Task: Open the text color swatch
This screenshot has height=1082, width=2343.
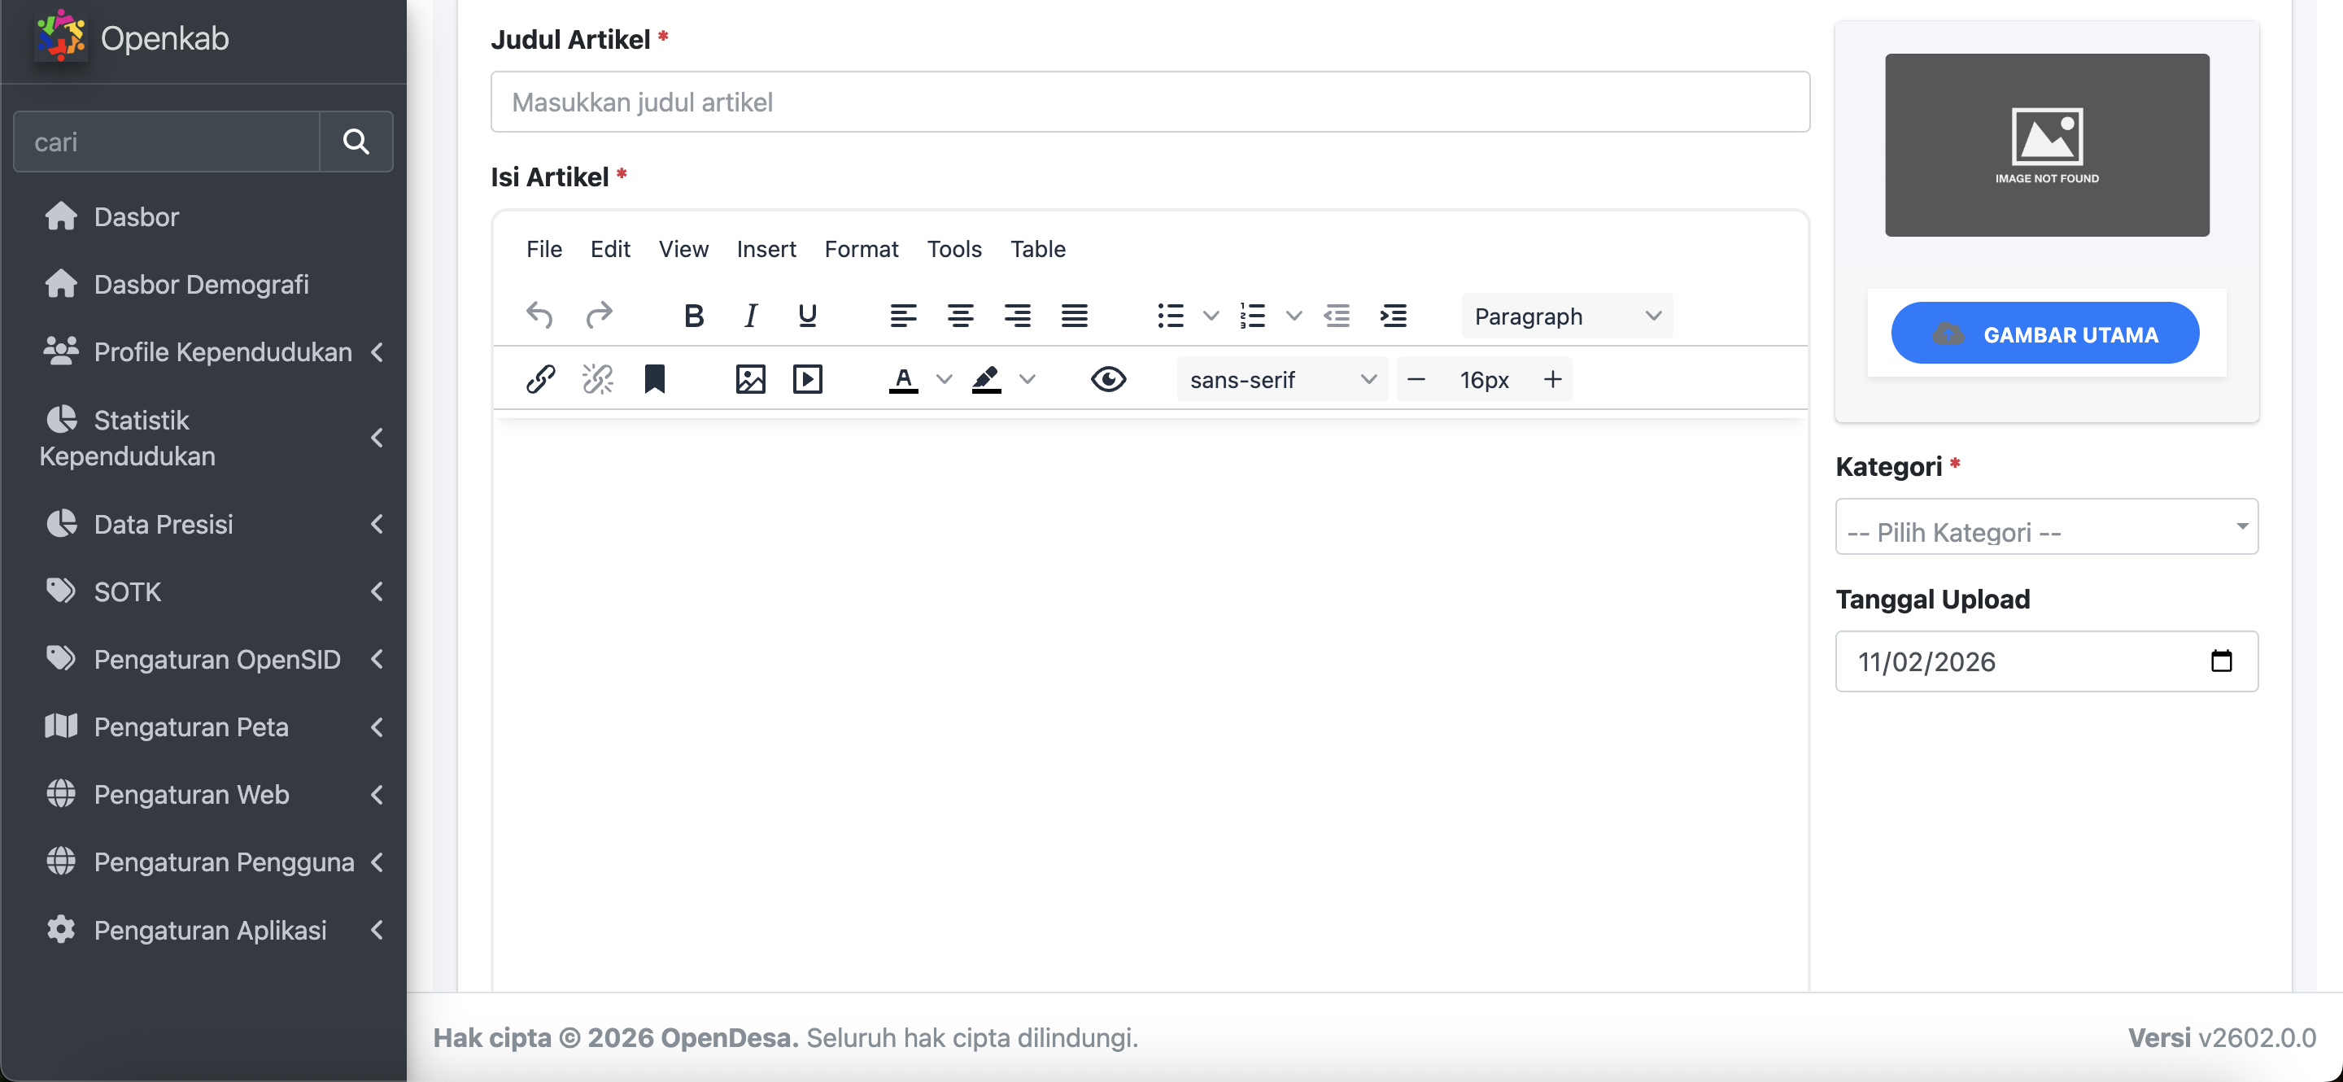Action: coord(902,379)
